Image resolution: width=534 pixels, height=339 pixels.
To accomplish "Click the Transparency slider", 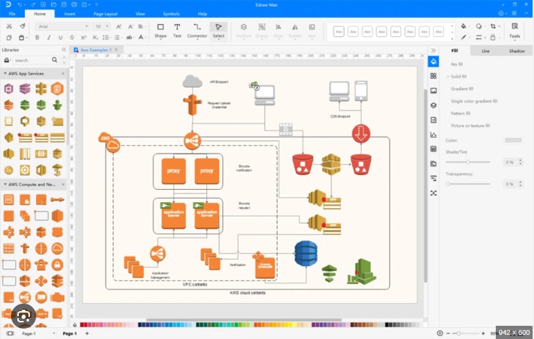I will [468, 184].
